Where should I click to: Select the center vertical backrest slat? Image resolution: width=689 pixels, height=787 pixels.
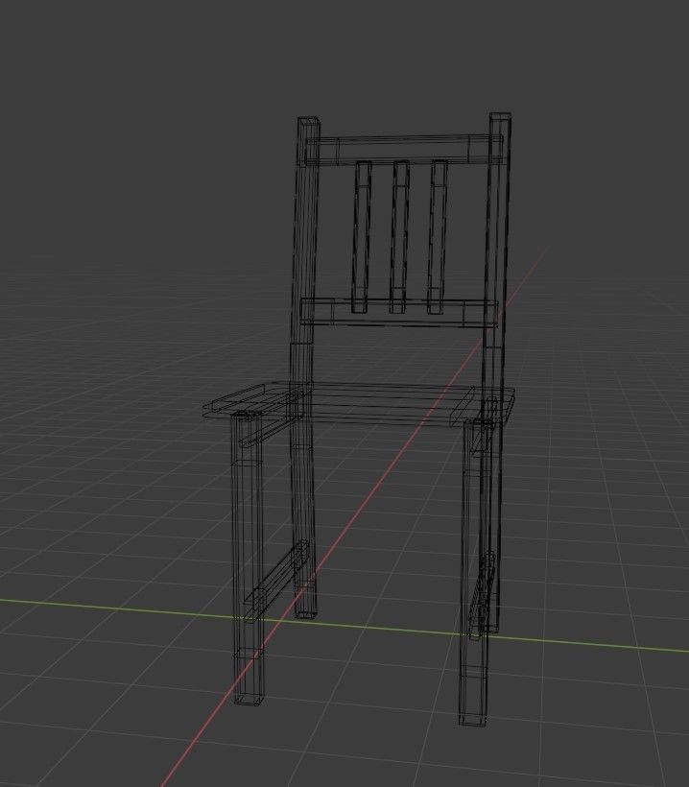coord(399,237)
